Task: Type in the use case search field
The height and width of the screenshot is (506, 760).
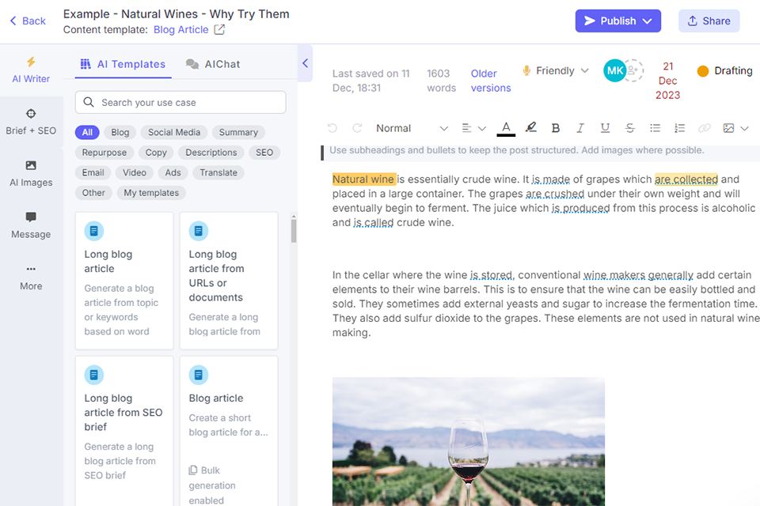Action: coord(182,103)
